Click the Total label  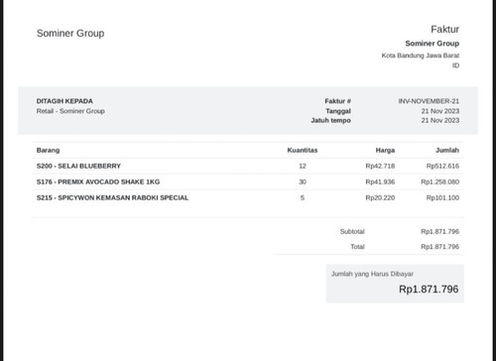[x=357, y=247]
